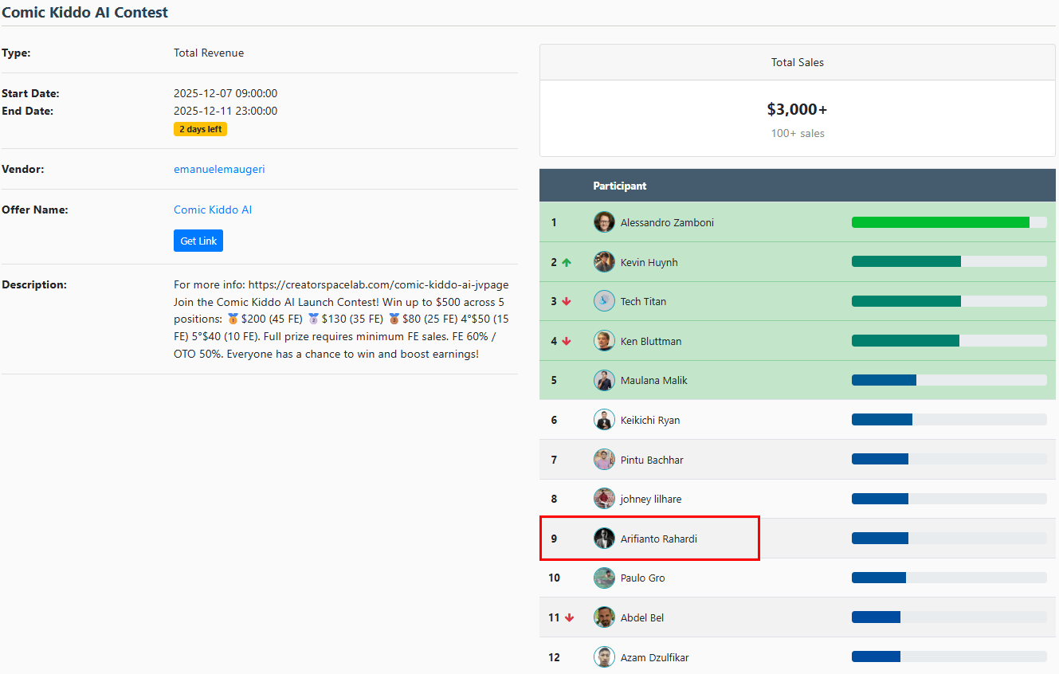Click Alessandro Zamboni's avatar picture

pos(604,222)
